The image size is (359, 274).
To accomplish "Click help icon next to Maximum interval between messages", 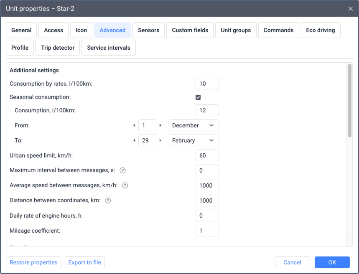I will pyautogui.click(x=123, y=170).
